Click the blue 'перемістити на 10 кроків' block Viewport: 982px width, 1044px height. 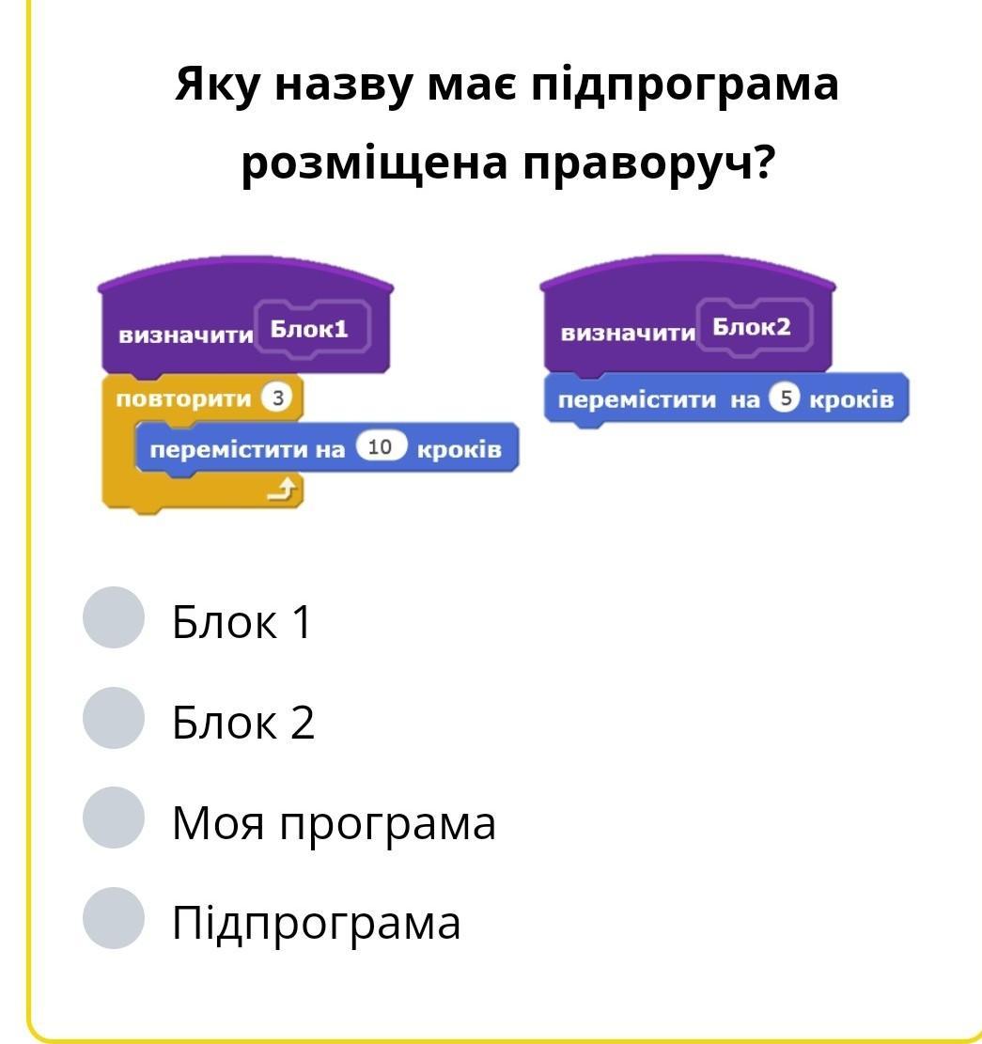click(251, 449)
